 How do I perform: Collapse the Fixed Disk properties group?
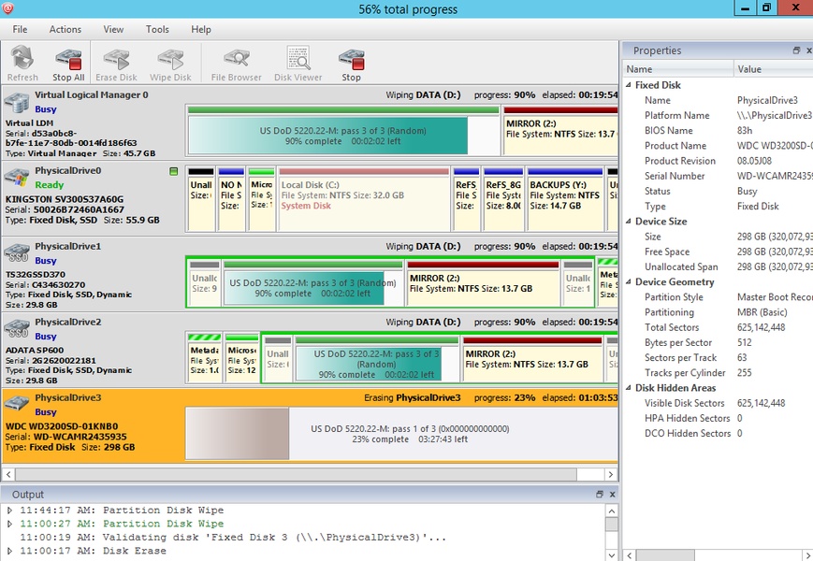(628, 85)
